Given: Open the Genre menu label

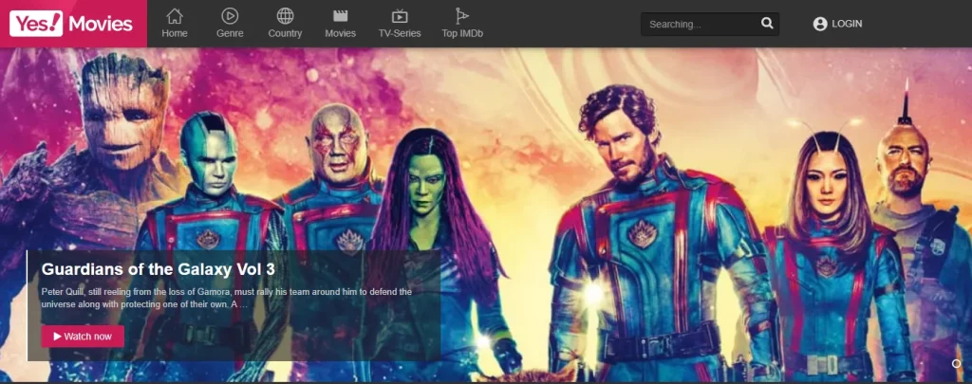Looking at the screenshot, I should [x=230, y=33].
